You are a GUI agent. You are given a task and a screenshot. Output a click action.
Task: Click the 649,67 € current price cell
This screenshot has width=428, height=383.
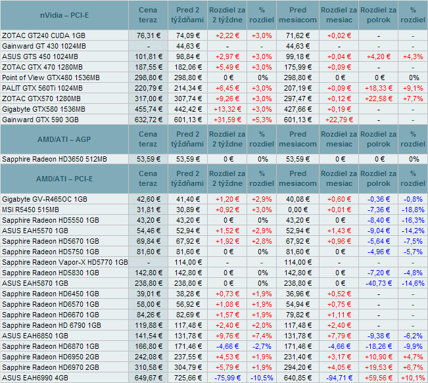click(149, 378)
